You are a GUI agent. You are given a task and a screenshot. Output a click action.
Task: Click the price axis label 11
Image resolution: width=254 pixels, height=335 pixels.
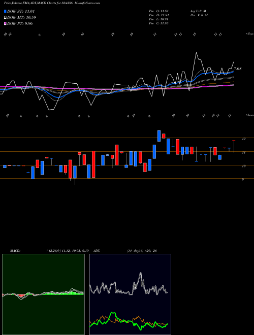click(x=243, y=153)
